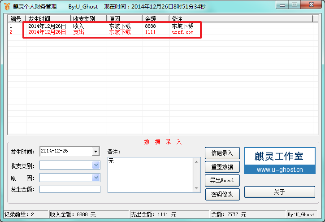Click the 收入 cell in row 1

point(78,26)
